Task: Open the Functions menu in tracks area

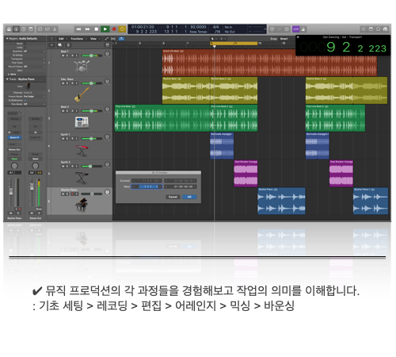Action: click(78, 39)
